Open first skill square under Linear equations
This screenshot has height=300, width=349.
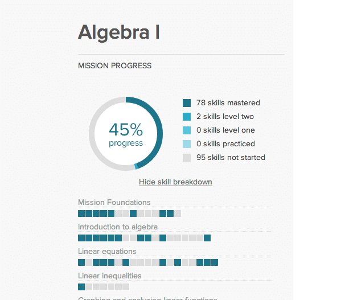point(81,262)
